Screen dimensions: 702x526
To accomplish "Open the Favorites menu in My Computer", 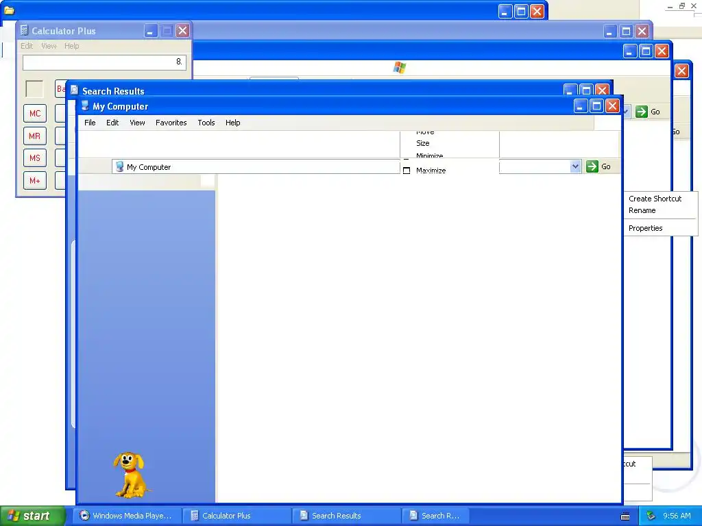I will pos(171,123).
